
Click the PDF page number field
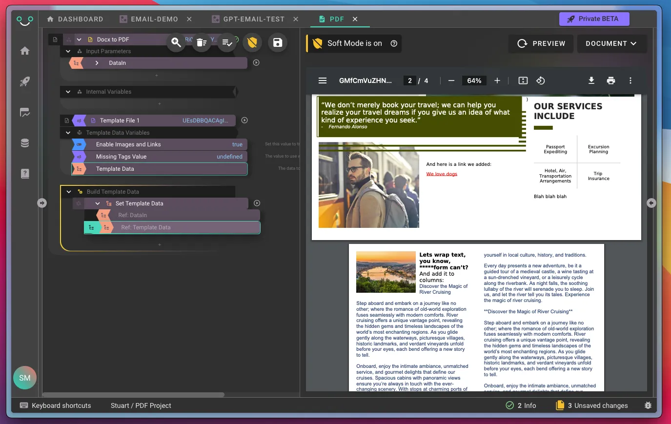[x=410, y=81]
